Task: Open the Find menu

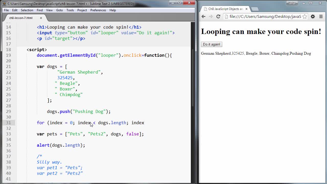Action: [x=40, y=10]
